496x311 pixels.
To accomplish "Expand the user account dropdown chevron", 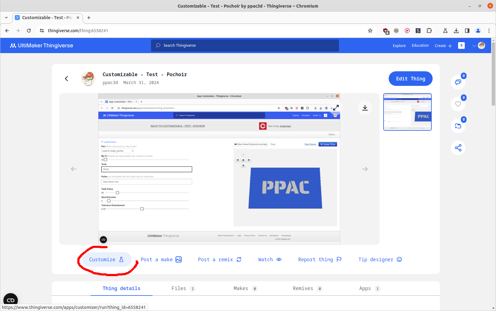I will [474, 46].
